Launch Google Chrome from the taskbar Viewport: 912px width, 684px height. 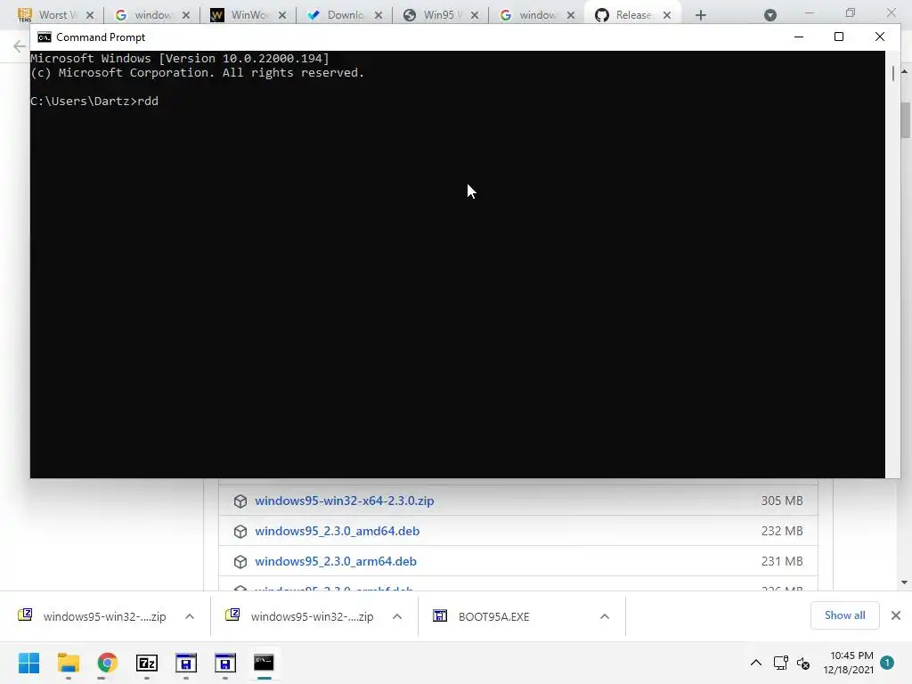[107, 663]
